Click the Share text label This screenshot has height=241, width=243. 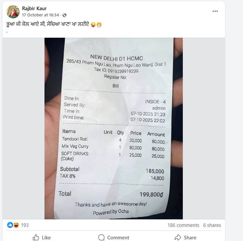point(190,238)
